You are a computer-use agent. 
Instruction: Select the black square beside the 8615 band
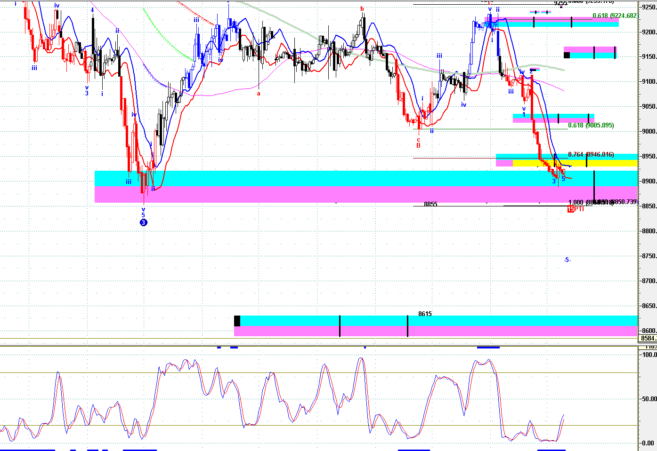237,321
